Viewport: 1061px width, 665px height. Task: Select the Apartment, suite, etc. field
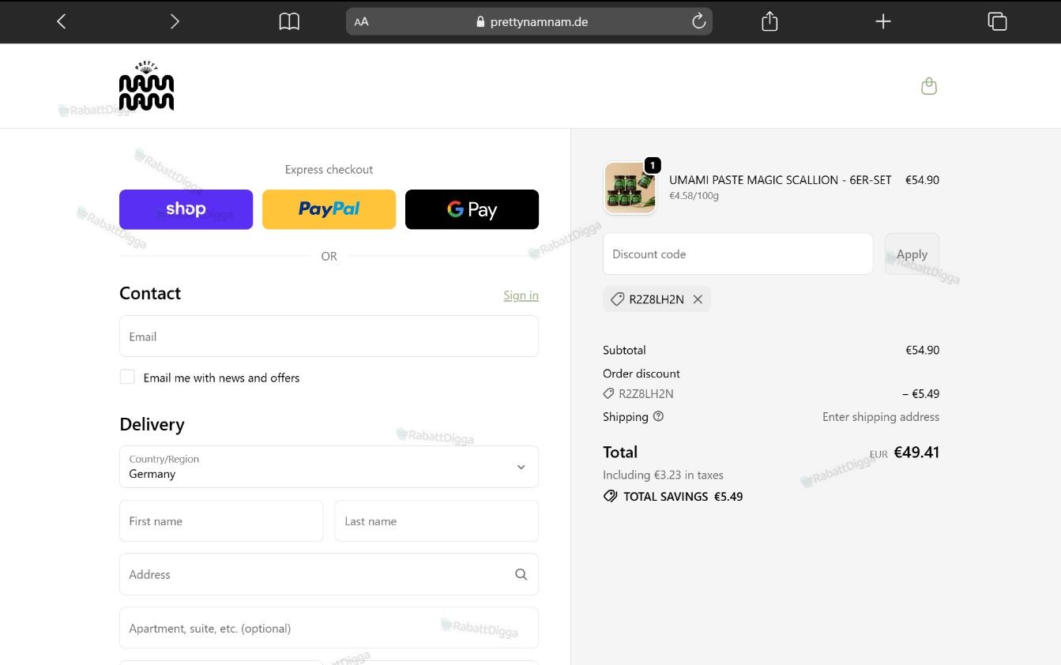pos(329,628)
